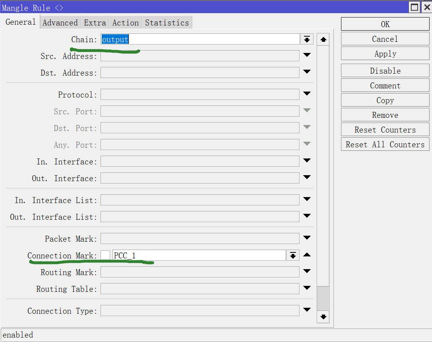432x342 pixels.
Task: Click into the Chain input field
Action: [x=199, y=39]
